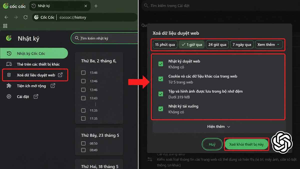This screenshot has height=169, width=300.
Task: Click the Dưới 319 MB cache size text
Action: pos(179,97)
